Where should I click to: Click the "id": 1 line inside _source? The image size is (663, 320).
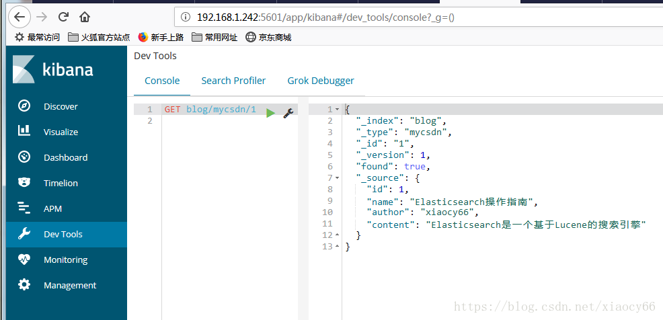click(388, 190)
